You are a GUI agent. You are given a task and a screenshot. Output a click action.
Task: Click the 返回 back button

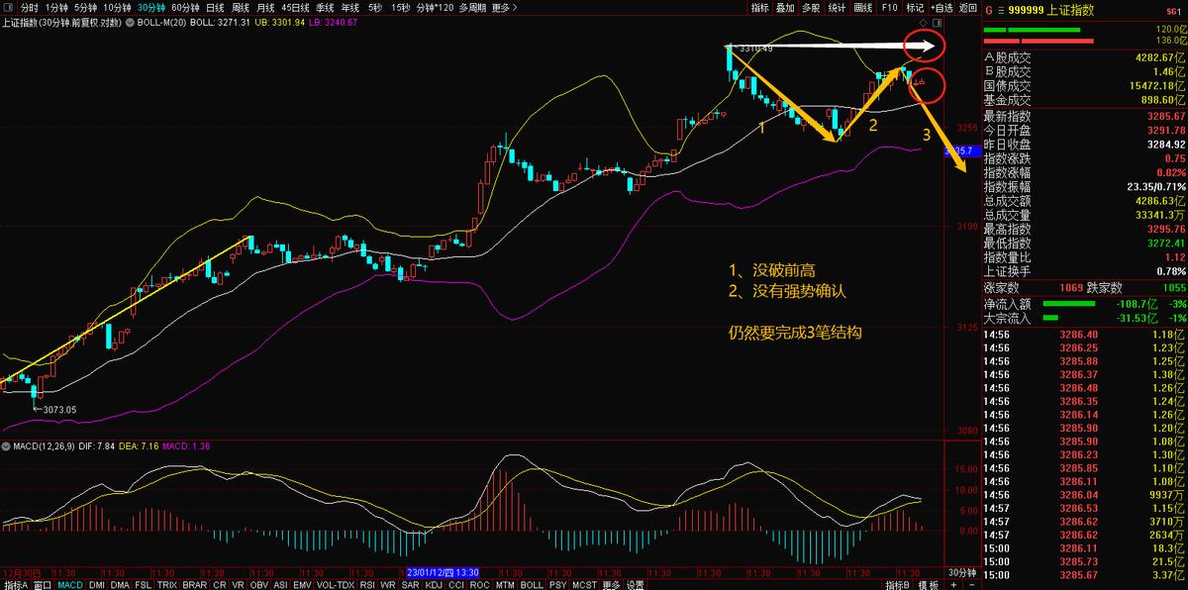[967, 8]
